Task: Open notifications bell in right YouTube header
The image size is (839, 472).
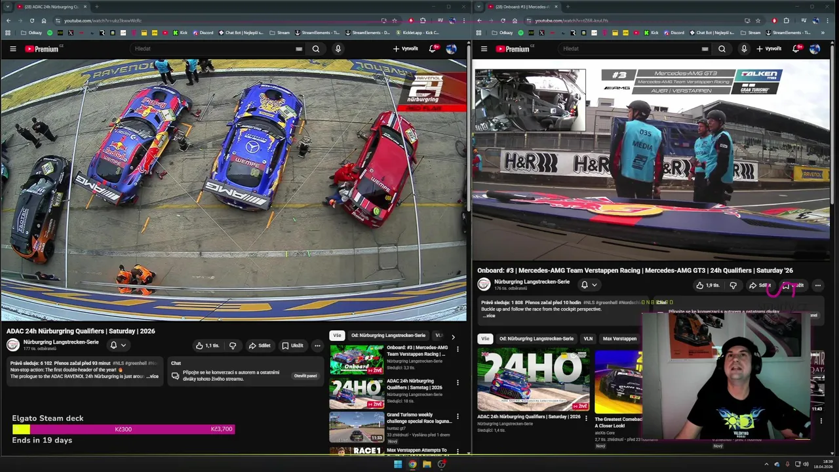Action: pyautogui.click(x=796, y=49)
